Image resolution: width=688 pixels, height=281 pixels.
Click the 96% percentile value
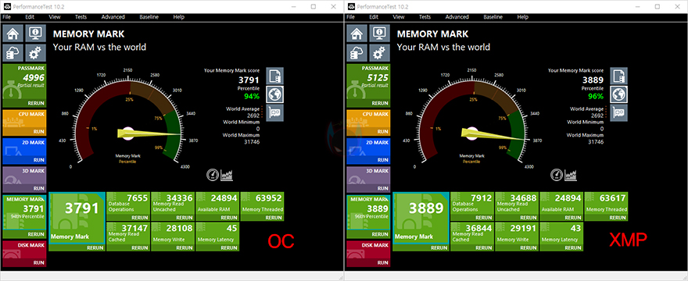click(596, 97)
